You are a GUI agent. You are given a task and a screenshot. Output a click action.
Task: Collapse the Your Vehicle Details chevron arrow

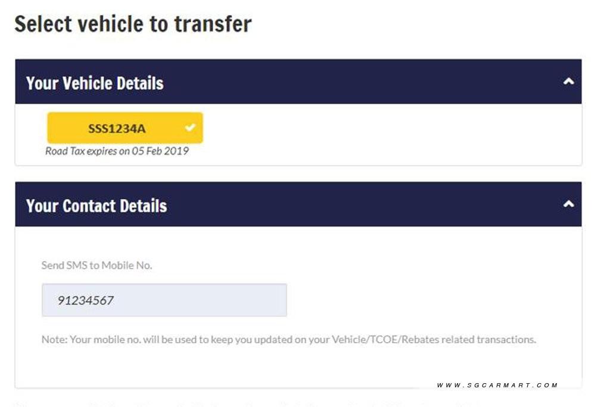point(568,81)
